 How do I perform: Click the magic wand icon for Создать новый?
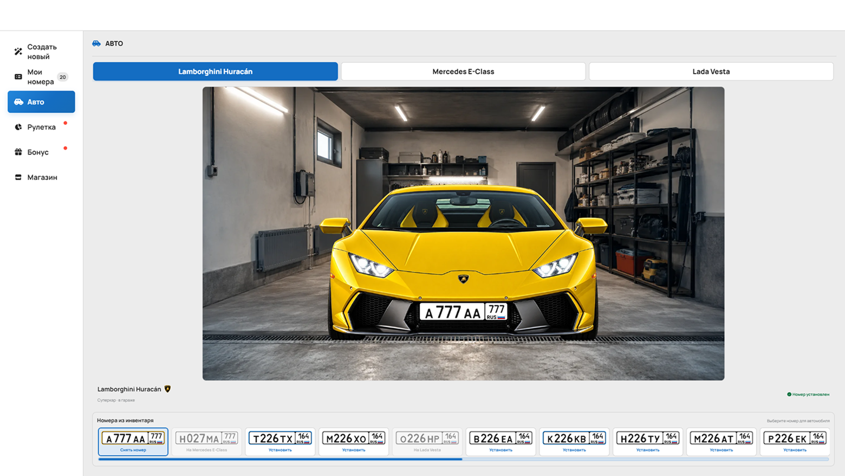pyautogui.click(x=18, y=52)
